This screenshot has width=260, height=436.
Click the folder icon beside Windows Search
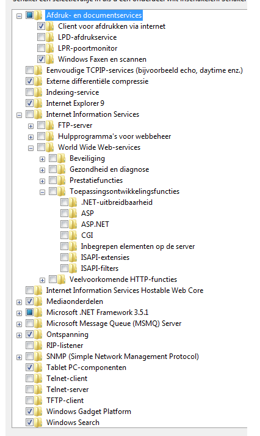pyautogui.click(x=38, y=423)
